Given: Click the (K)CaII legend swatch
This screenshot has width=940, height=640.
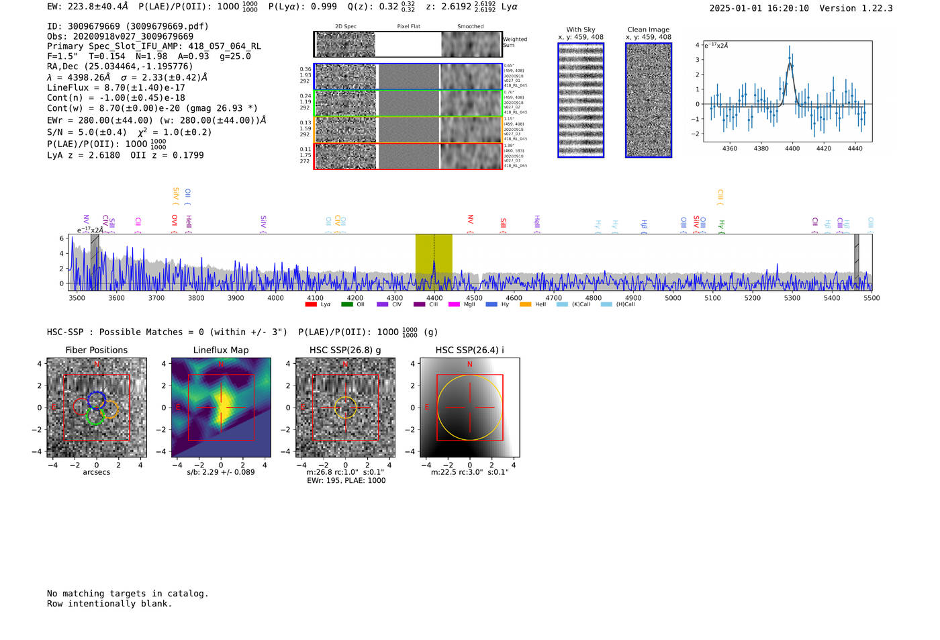Looking at the screenshot, I should 562,304.
